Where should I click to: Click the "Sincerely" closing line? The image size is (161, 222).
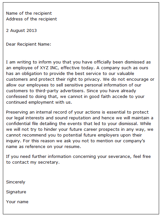pos(16,182)
